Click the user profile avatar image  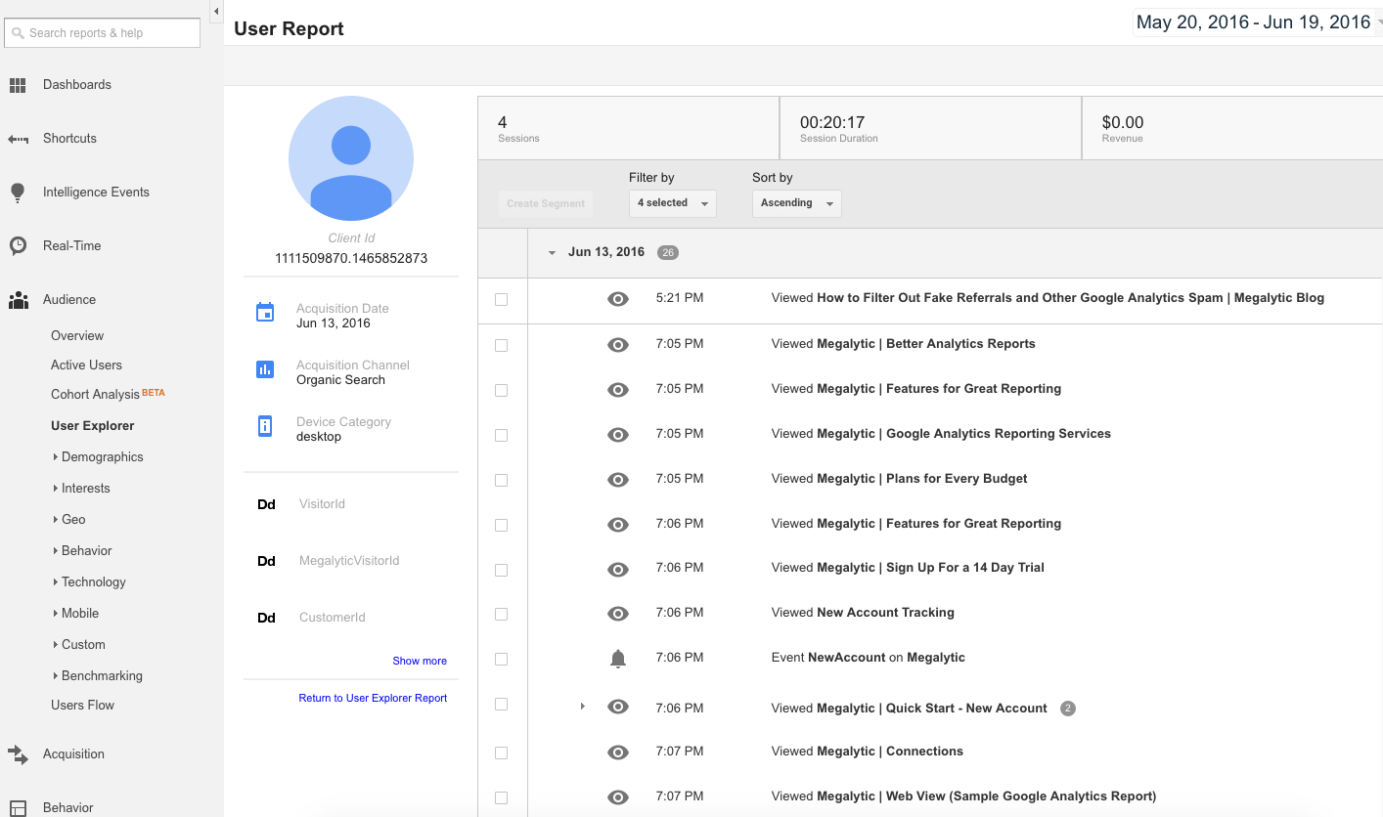point(351,158)
